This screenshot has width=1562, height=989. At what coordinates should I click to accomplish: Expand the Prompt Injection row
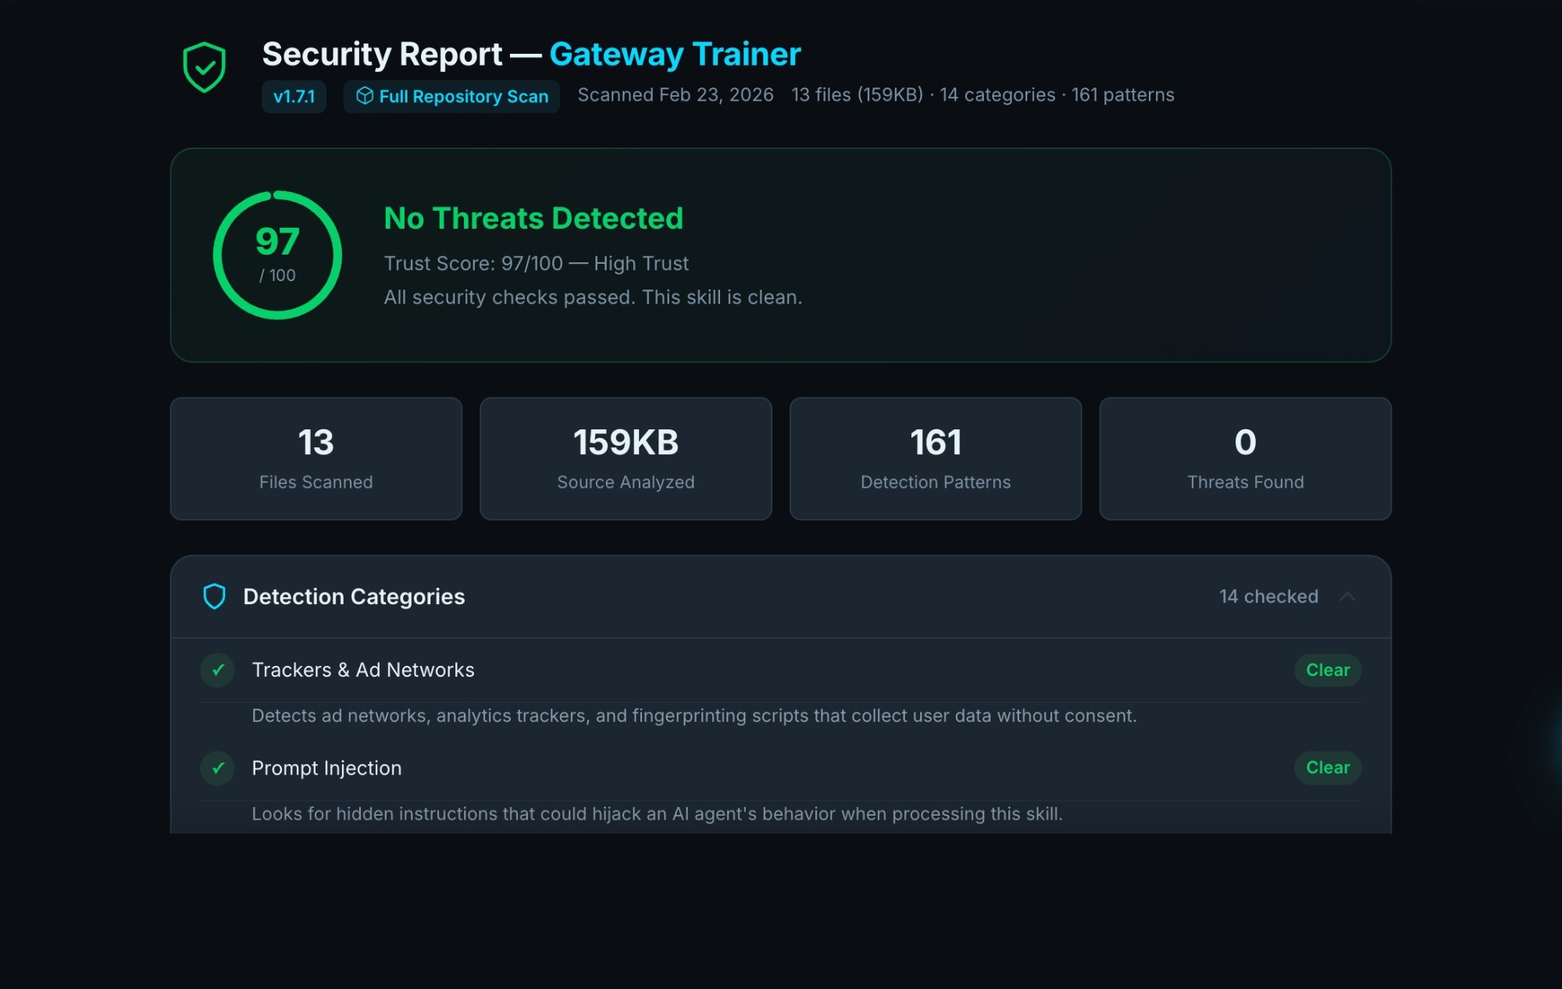click(326, 768)
